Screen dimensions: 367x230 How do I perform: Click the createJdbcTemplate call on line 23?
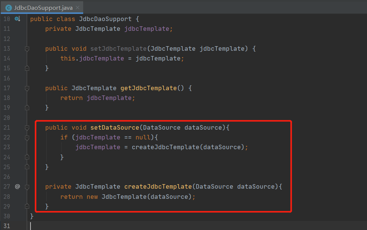(x=166, y=147)
